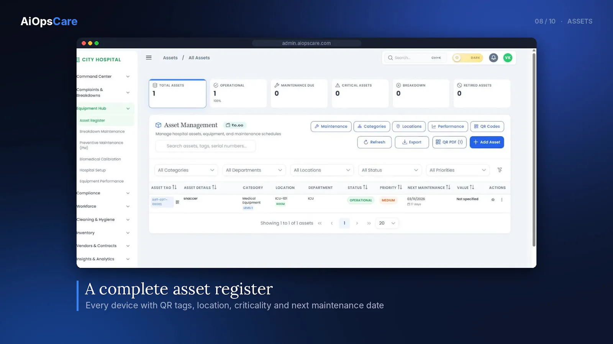Expand the Compliance sidebar section
Viewport: 613px width, 344px height.
[103, 193]
